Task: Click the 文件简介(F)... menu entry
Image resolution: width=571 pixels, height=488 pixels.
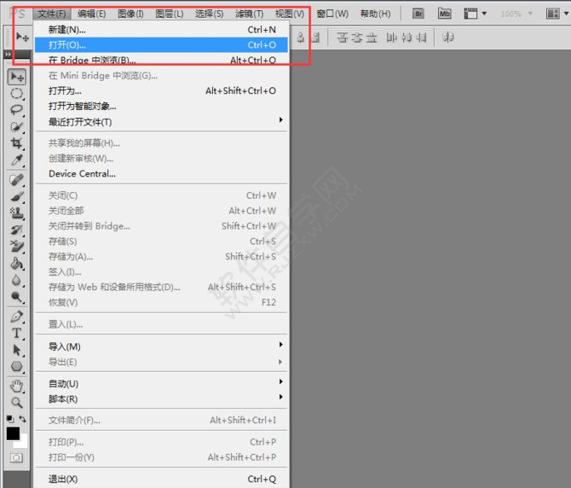Action: (x=161, y=420)
